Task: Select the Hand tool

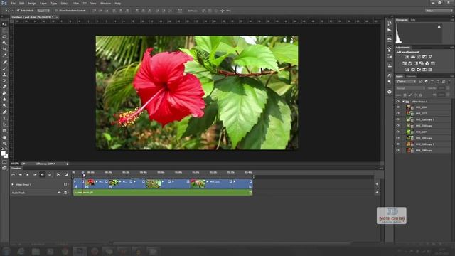Action: coord(4,137)
